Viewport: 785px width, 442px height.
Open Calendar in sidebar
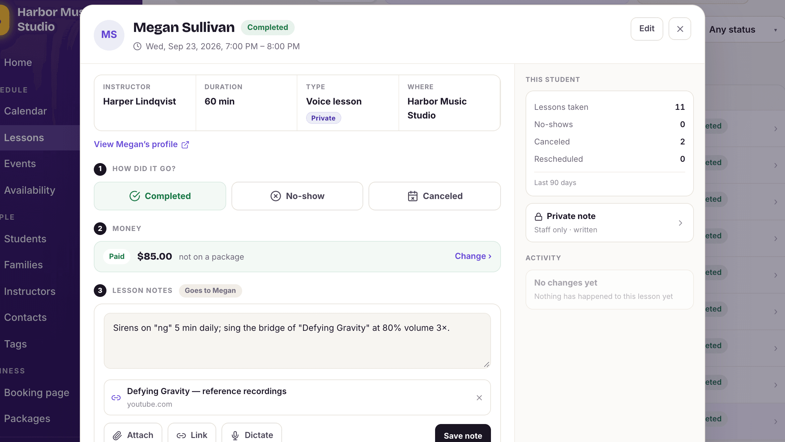click(x=25, y=111)
